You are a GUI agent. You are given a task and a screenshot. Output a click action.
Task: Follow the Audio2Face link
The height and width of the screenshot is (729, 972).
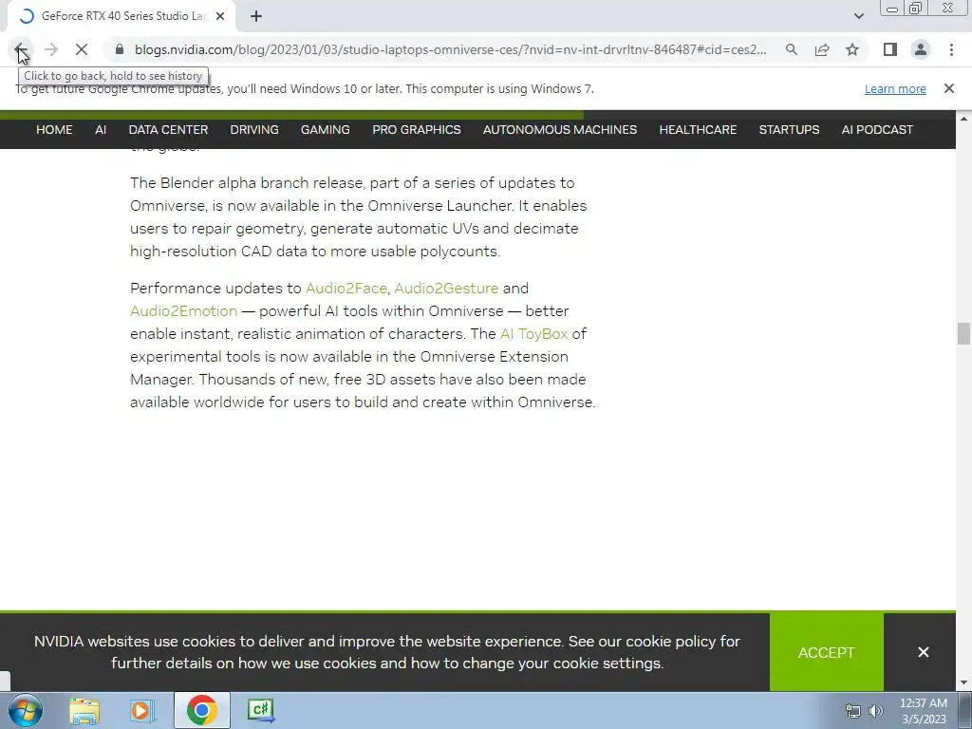click(346, 289)
